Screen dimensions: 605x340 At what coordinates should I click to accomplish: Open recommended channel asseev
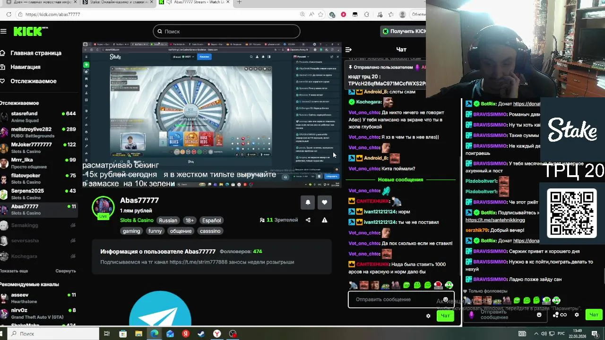point(38,298)
